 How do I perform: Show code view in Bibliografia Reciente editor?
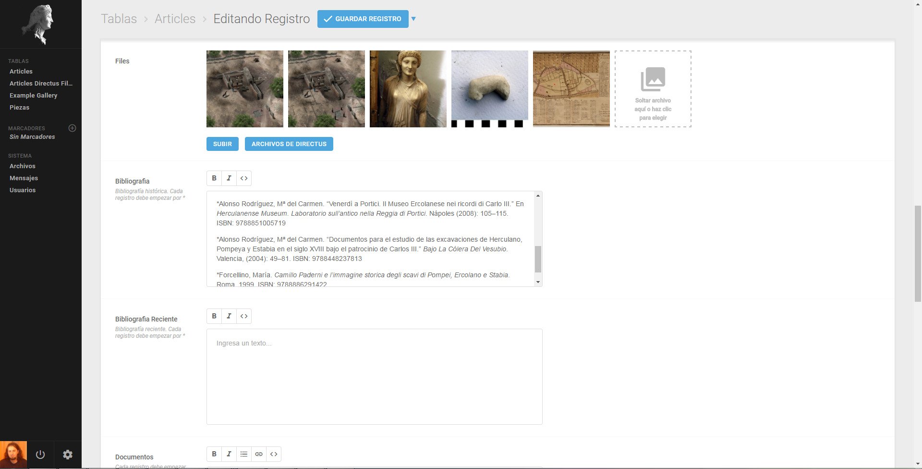coord(244,316)
